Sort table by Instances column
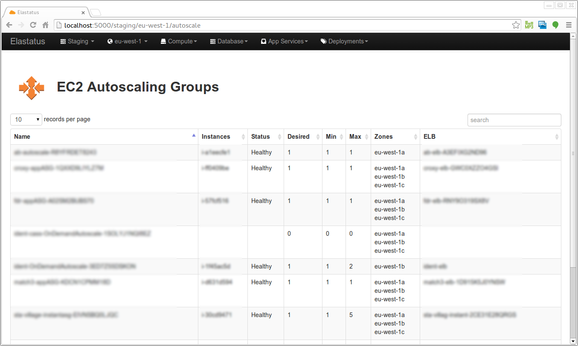Image resolution: width=578 pixels, height=346 pixels. tap(223, 137)
